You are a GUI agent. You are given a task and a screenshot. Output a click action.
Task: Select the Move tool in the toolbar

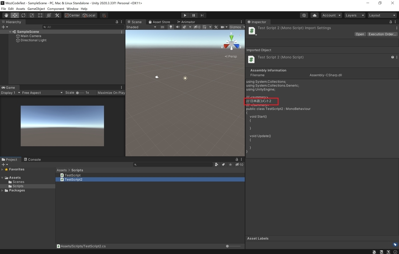click(x=15, y=15)
